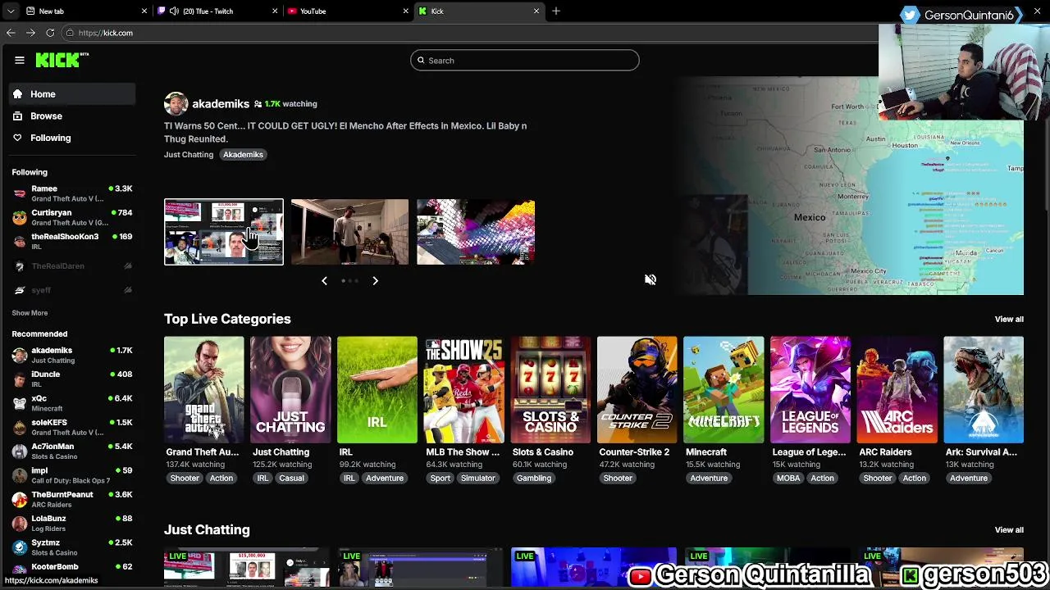The image size is (1050, 590).
Task: Open Ark: Survival category card
Action: pos(984,390)
